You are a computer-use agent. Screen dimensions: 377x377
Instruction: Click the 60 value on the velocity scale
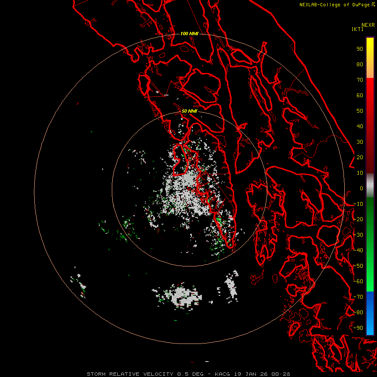360,95
